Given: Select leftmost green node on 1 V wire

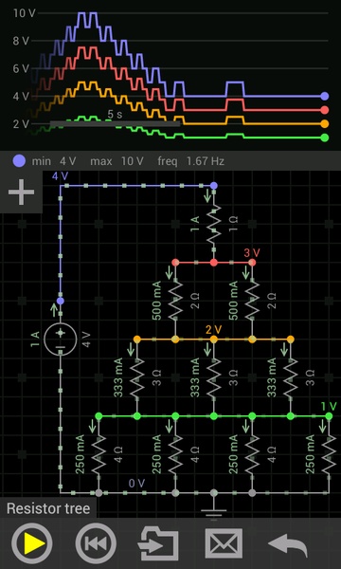Looking at the screenshot, I should (99, 416).
